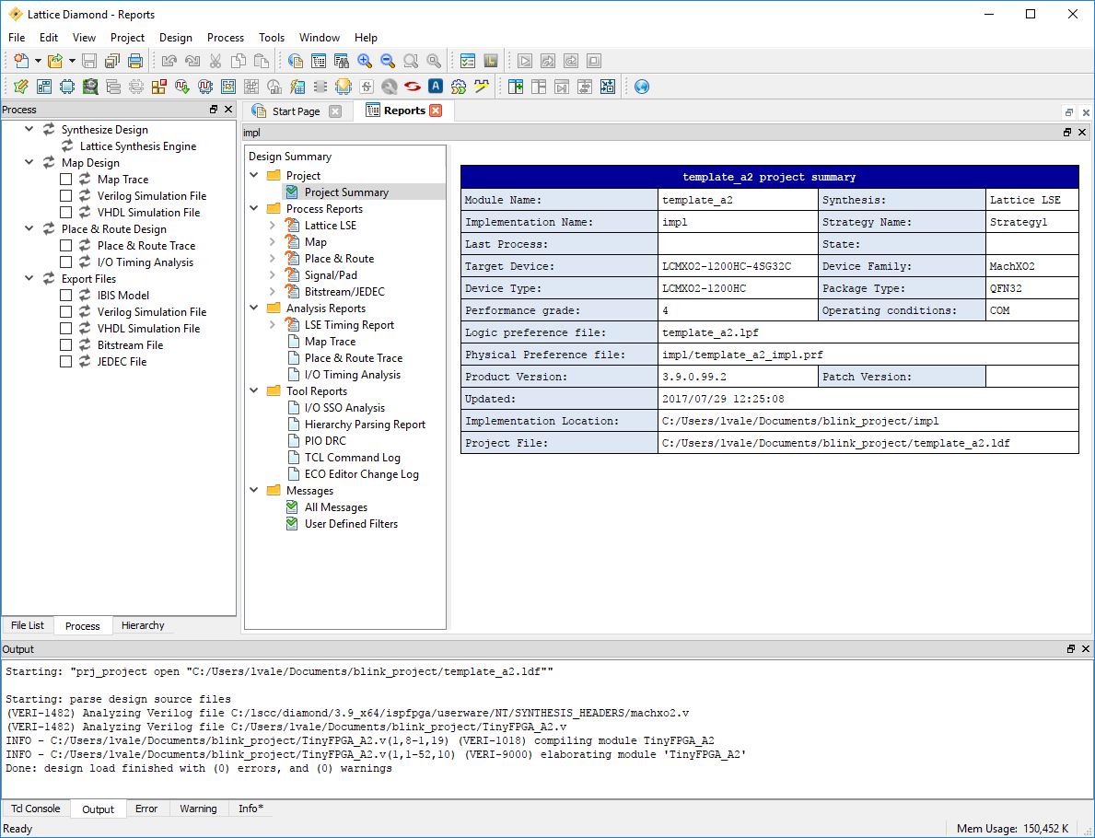
Task: Click the blue 'A' icon in toolbar
Action: [x=435, y=87]
